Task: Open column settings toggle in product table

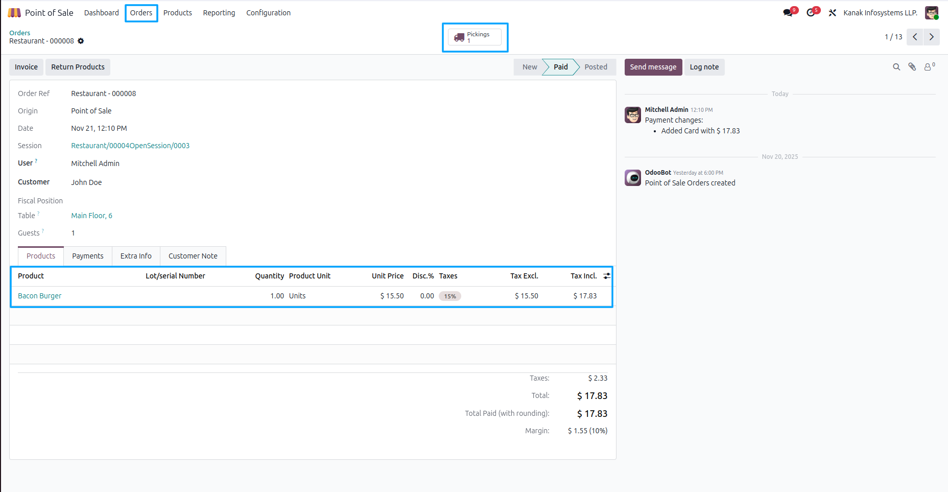Action: pos(607,276)
